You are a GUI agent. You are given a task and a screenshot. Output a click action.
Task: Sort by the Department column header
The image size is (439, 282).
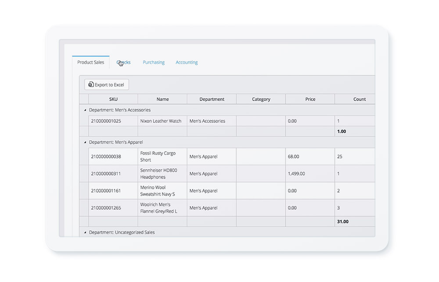[212, 99]
